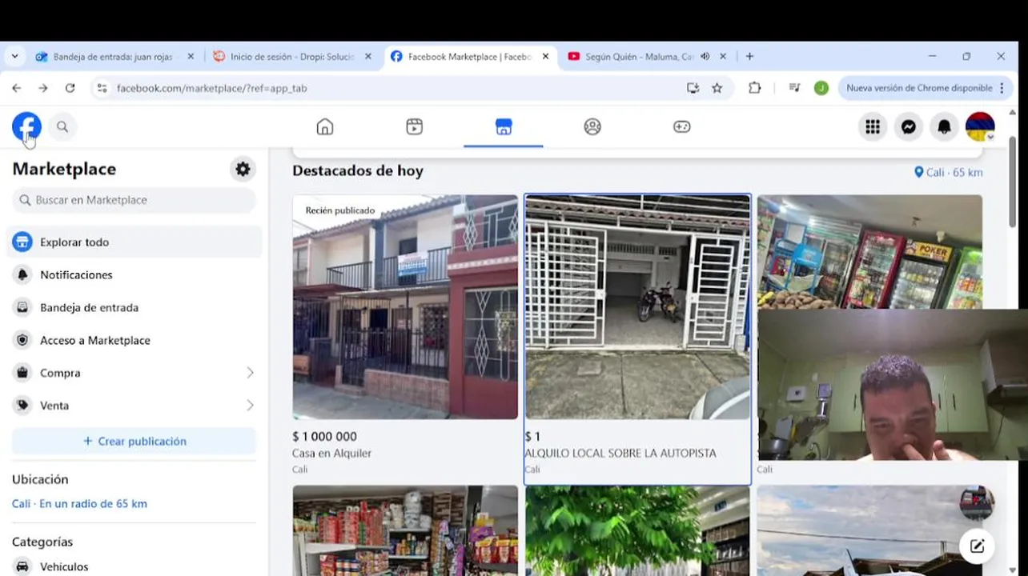Open the notifications bell in header
The height and width of the screenshot is (576, 1028).
tap(945, 126)
